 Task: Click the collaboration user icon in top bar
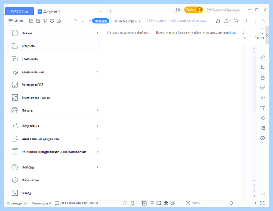[x=218, y=21]
